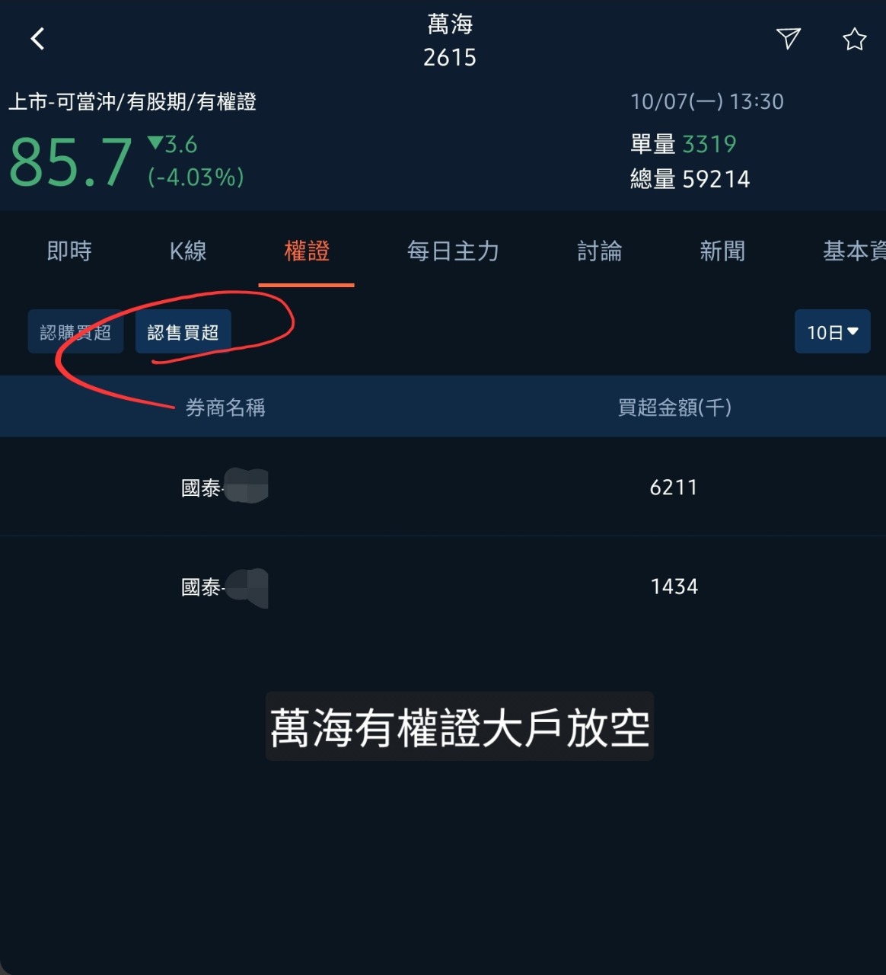886x975 pixels.
Task: Open the 每日主力 tab
Action: coord(453,251)
